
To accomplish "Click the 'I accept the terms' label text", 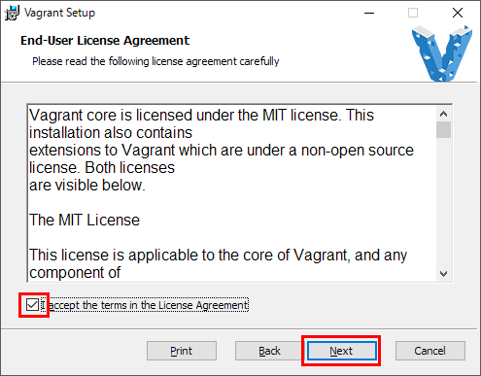I will (145, 305).
